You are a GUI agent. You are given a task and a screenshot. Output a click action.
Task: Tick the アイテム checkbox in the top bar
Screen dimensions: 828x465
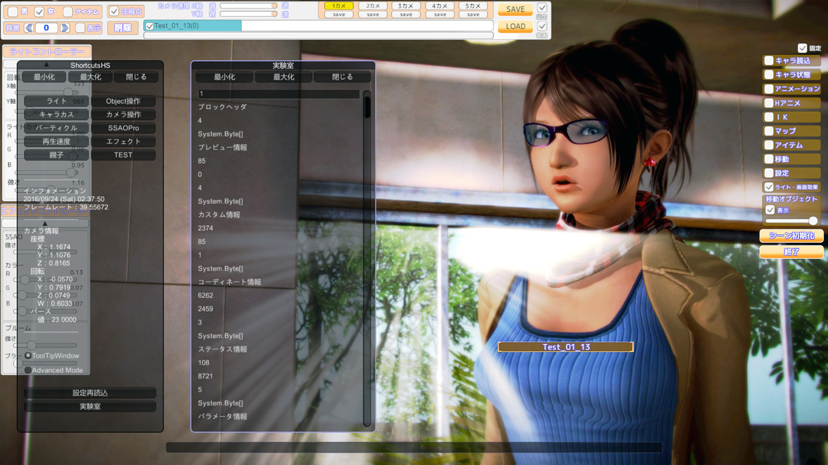click(68, 12)
